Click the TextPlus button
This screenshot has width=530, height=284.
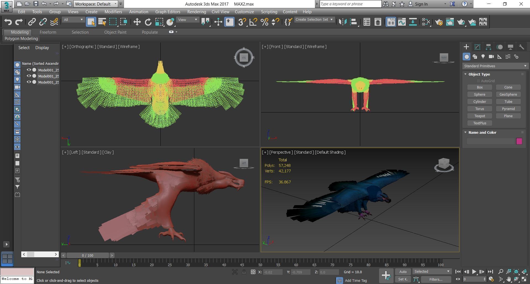(480, 123)
